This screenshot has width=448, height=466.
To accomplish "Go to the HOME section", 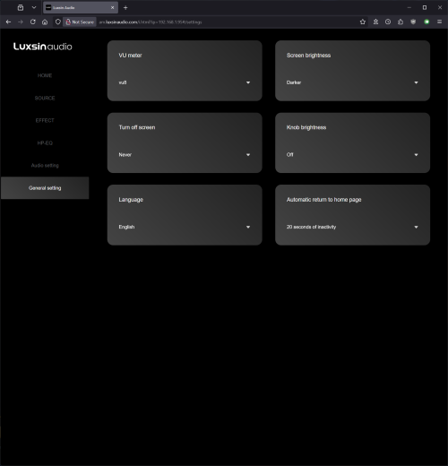I will tap(45, 75).
